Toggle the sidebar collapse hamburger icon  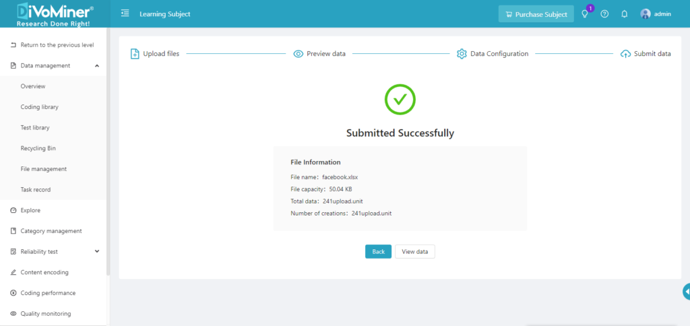(x=125, y=13)
